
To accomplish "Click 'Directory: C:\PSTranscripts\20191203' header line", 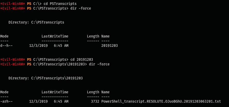I will click(x=46, y=78).
